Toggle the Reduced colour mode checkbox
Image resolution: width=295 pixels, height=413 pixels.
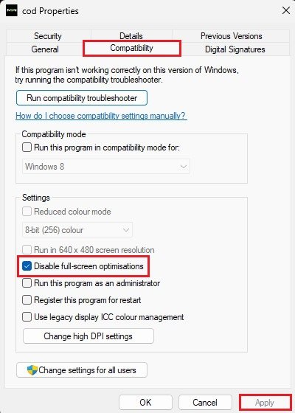[27, 212]
